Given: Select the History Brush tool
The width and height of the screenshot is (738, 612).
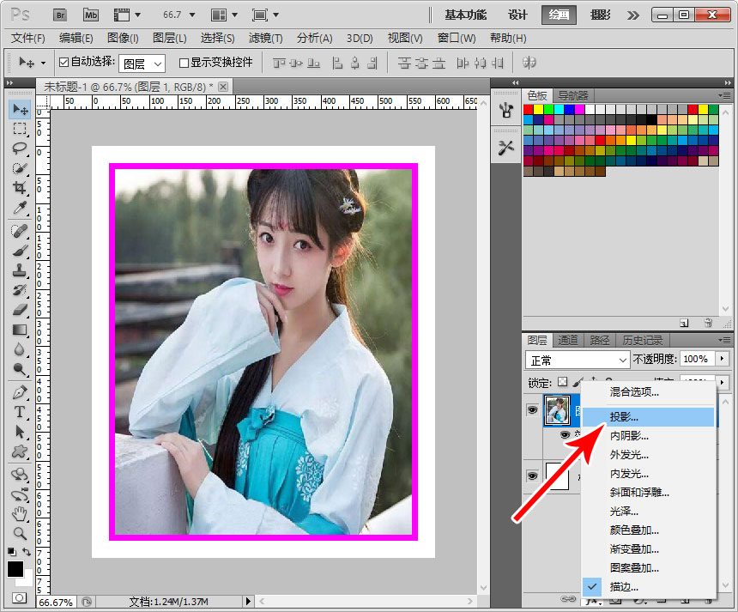Looking at the screenshot, I should coord(20,290).
